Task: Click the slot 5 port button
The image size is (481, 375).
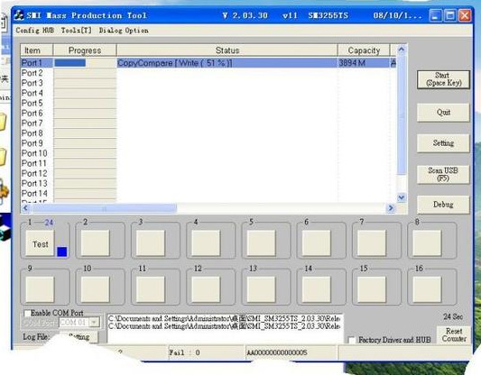Action: [x=262, y=243]
